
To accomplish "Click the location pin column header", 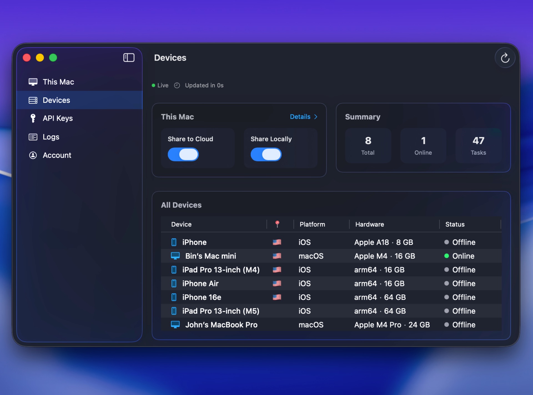I will [277, 224].
